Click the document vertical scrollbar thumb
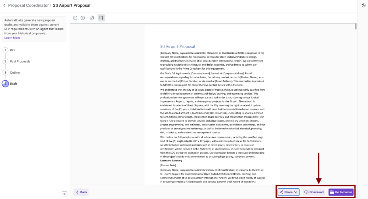Screen dimensions: 368x199 pos(356,27)
